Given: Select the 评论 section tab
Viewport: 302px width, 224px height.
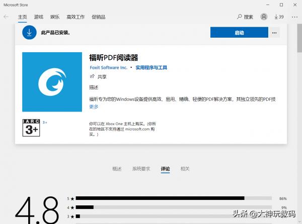Looking at the screenshot, I should [165, 169].
